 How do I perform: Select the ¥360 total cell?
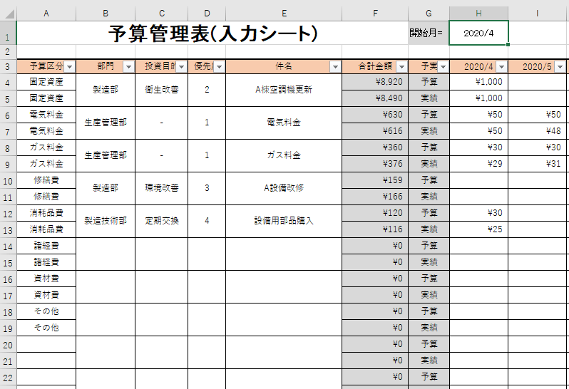point(375,147)
